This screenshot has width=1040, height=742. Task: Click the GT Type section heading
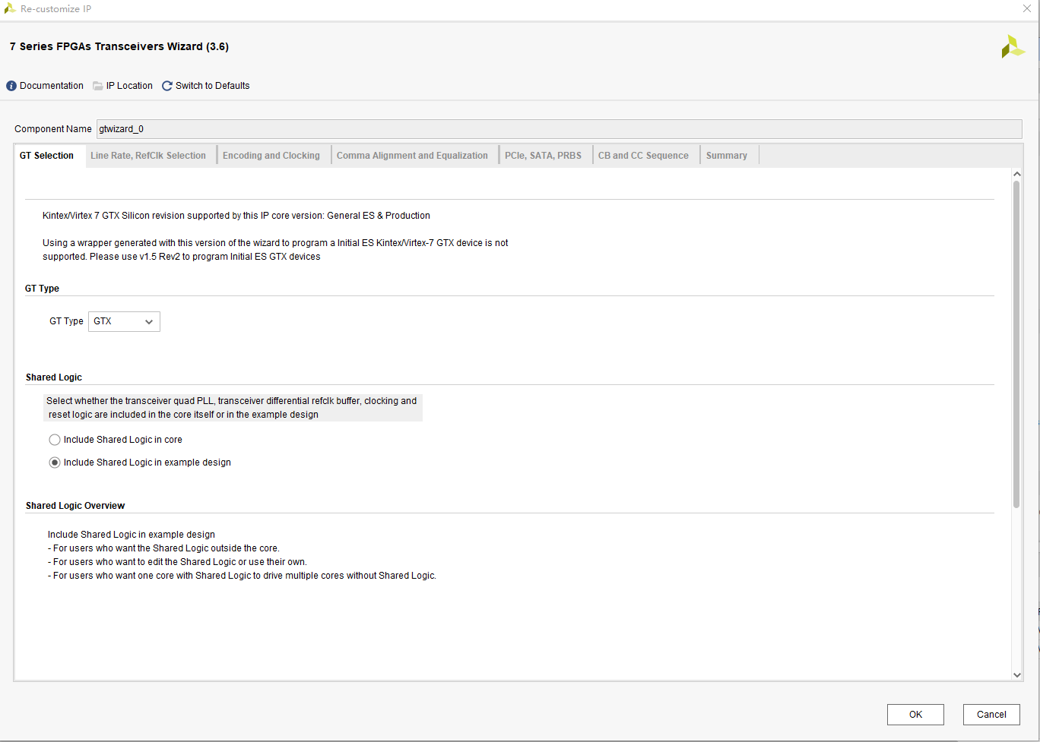42,289
